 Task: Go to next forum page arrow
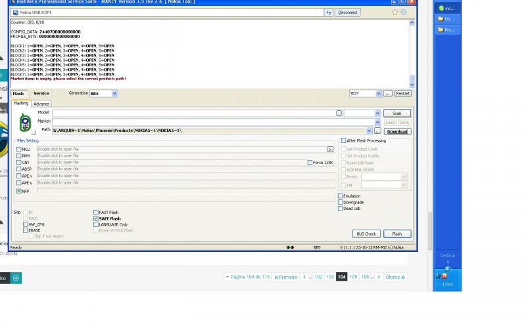pyautogui.click(x=379, y=277)
